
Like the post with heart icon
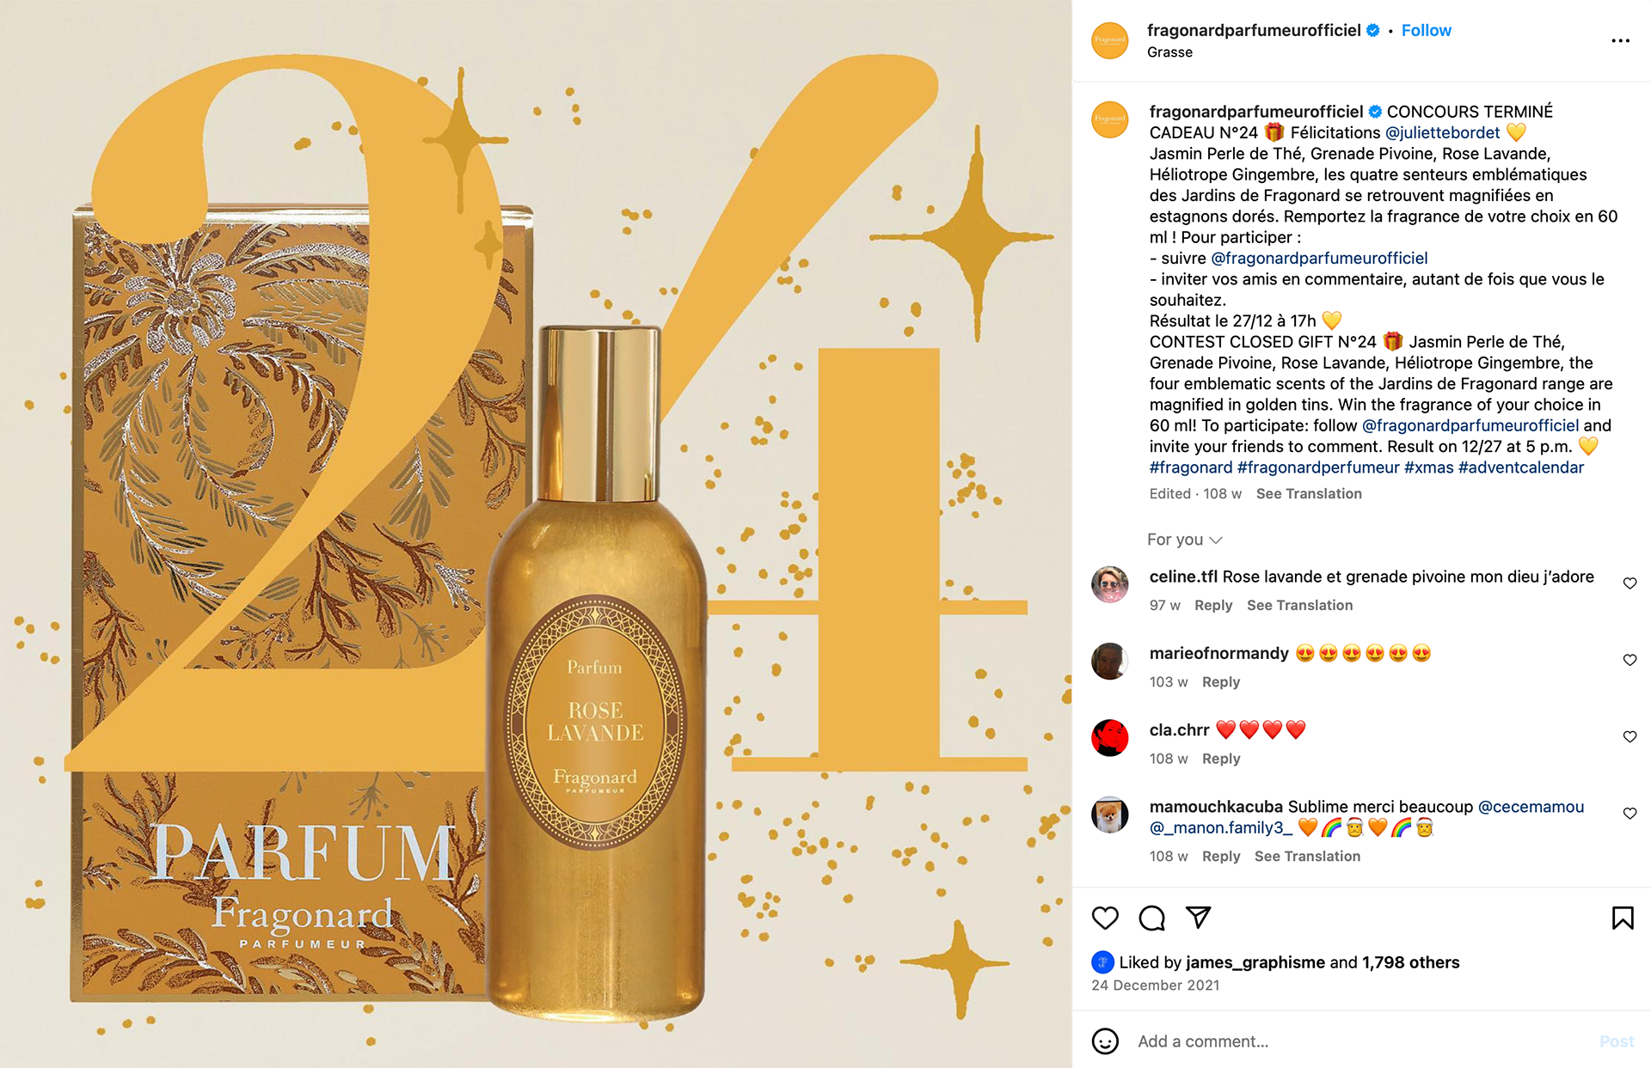pyautogui.click(x=1105, y=918)
